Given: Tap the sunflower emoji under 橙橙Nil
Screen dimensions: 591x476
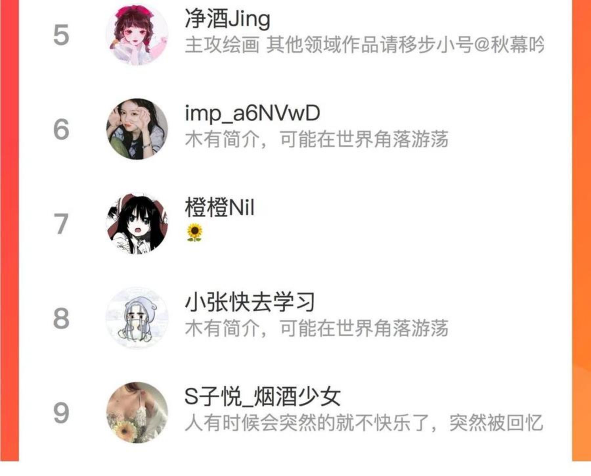Looking at the screenshot, I should point(194,232).
